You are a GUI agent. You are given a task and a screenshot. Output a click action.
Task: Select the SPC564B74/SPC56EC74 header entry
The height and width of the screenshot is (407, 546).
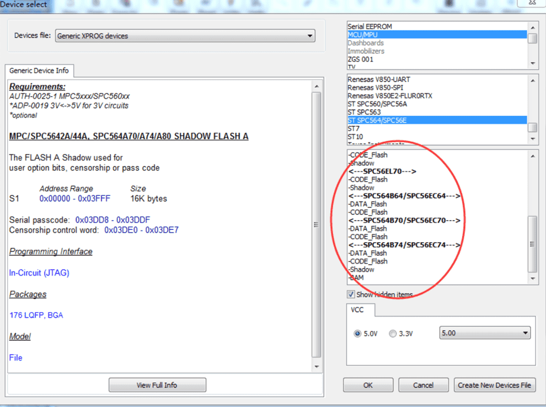pyautogui.click(x=437, y=245)
